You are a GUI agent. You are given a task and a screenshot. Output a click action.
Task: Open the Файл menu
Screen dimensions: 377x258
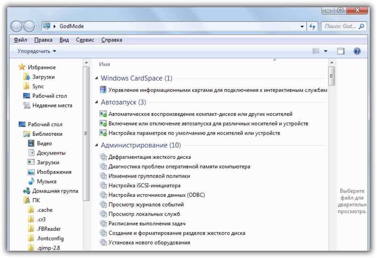point(20,40)
